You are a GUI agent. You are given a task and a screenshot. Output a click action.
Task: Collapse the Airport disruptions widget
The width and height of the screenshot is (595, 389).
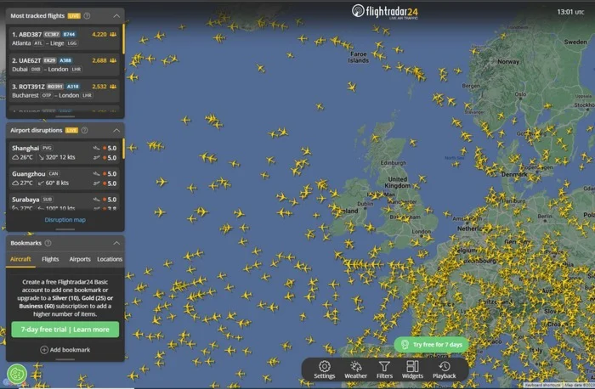(116, 131)
